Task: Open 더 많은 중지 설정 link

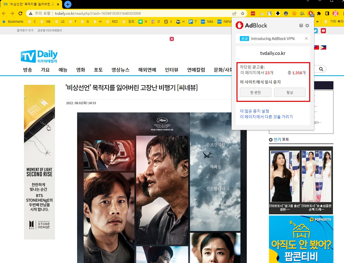Action: point(255,111)
